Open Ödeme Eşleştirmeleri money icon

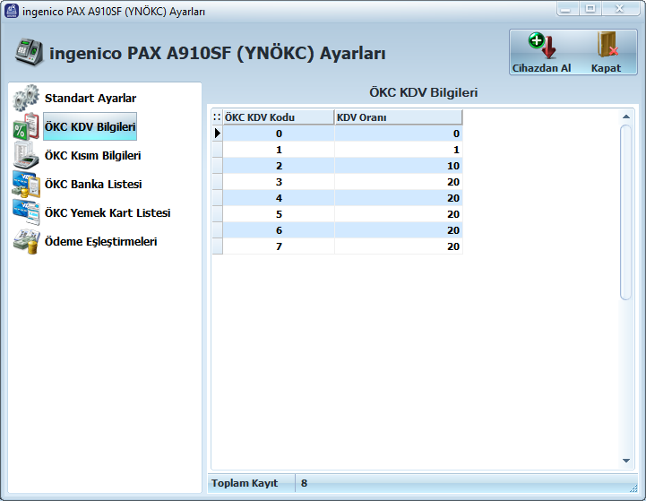26,241
